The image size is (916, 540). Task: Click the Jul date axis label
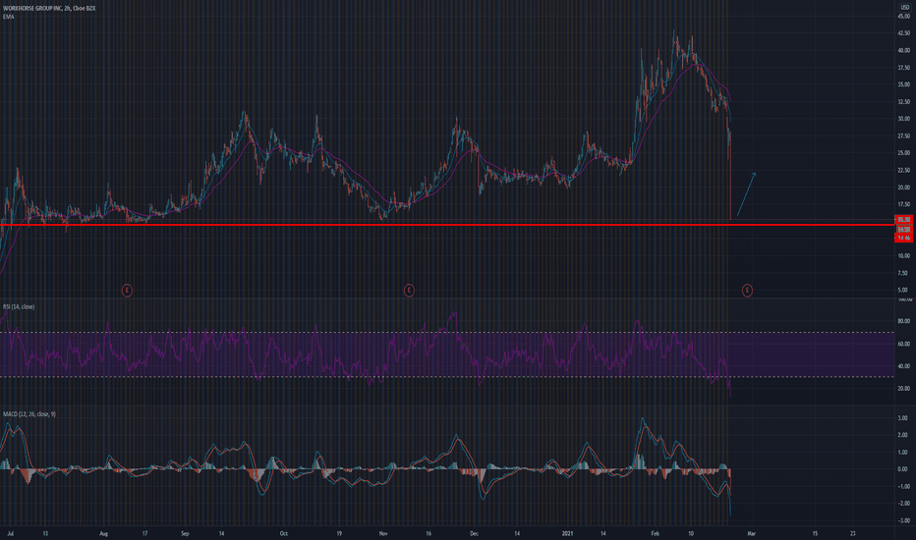[x=11, y=533]
